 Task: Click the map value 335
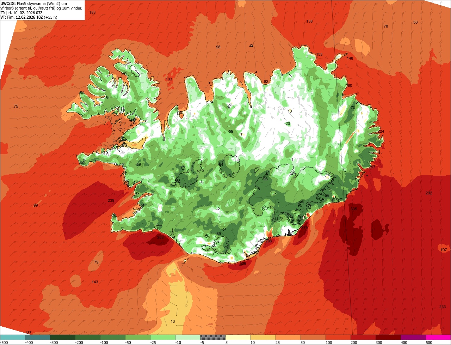point(354,209)
